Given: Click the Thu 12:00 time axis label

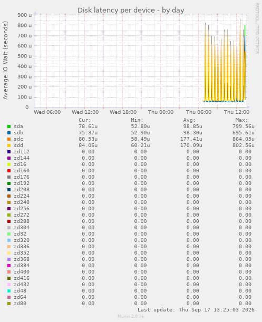Looking at the screenshot, I should [x=237, y=112].
